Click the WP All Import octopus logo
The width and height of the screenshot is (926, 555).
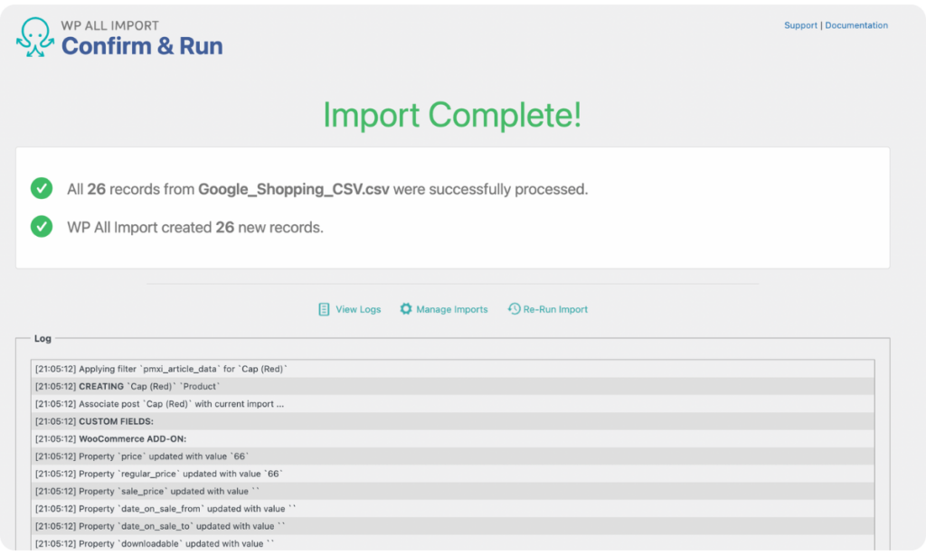pos(35,37)
